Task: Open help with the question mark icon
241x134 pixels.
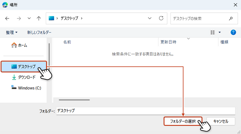Action: point(233,32)
